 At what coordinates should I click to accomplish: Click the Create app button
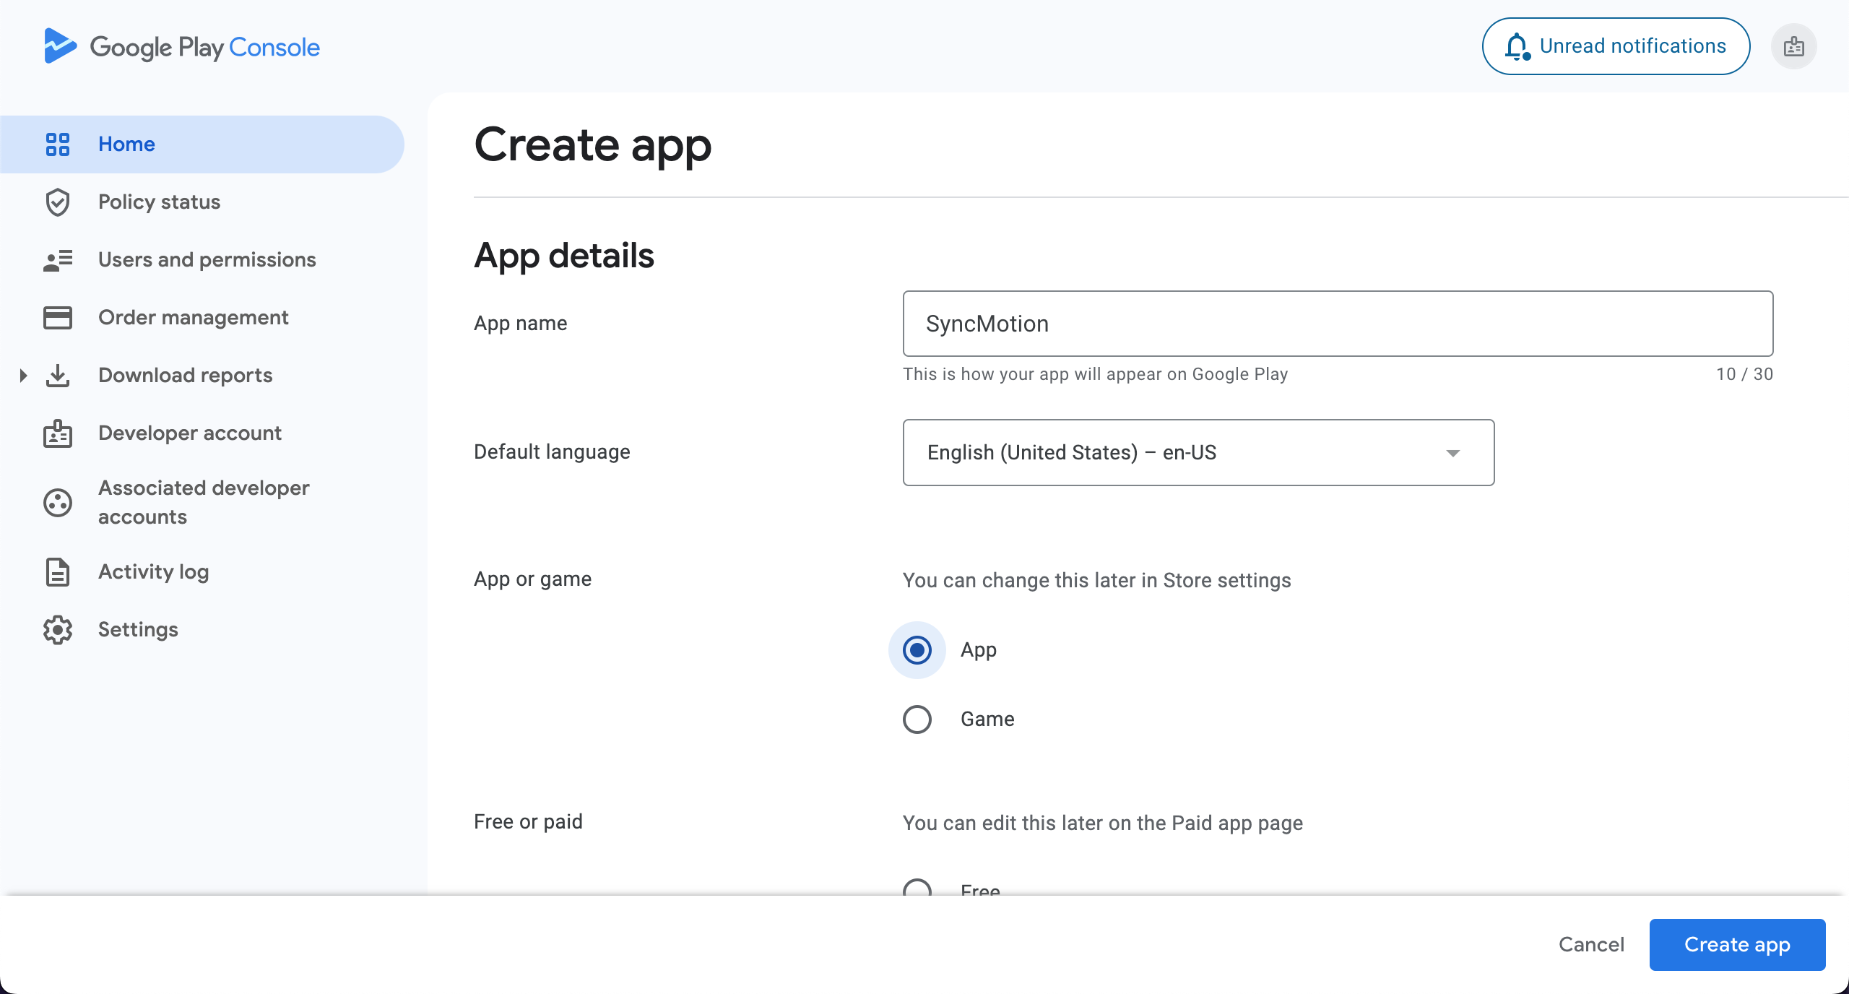[x=1737, y=945]
